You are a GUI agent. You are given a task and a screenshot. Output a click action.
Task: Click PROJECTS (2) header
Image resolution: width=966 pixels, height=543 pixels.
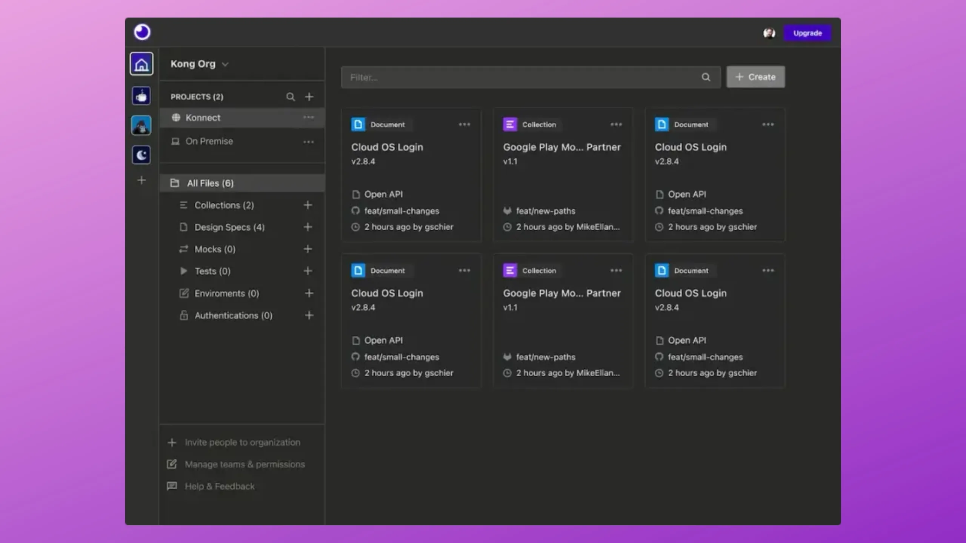(197, 97)
